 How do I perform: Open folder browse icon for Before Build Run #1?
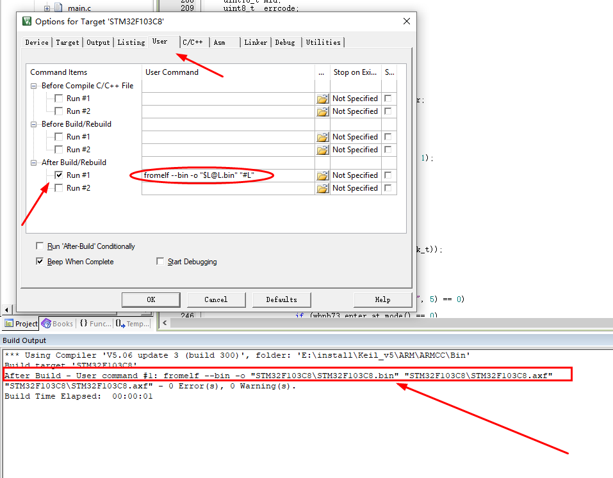click(323, 137)
